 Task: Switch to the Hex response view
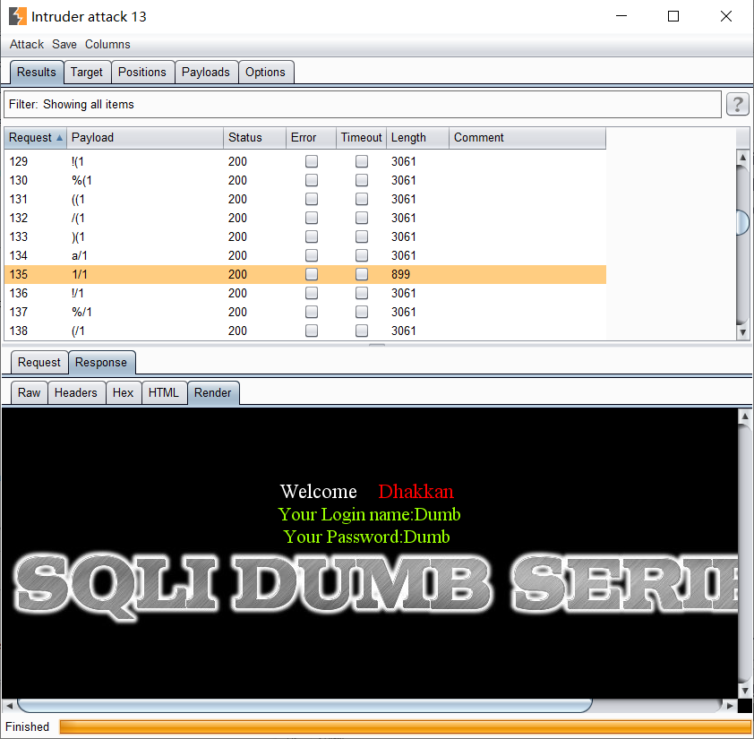pyautogui.click(x=123, y=392)
